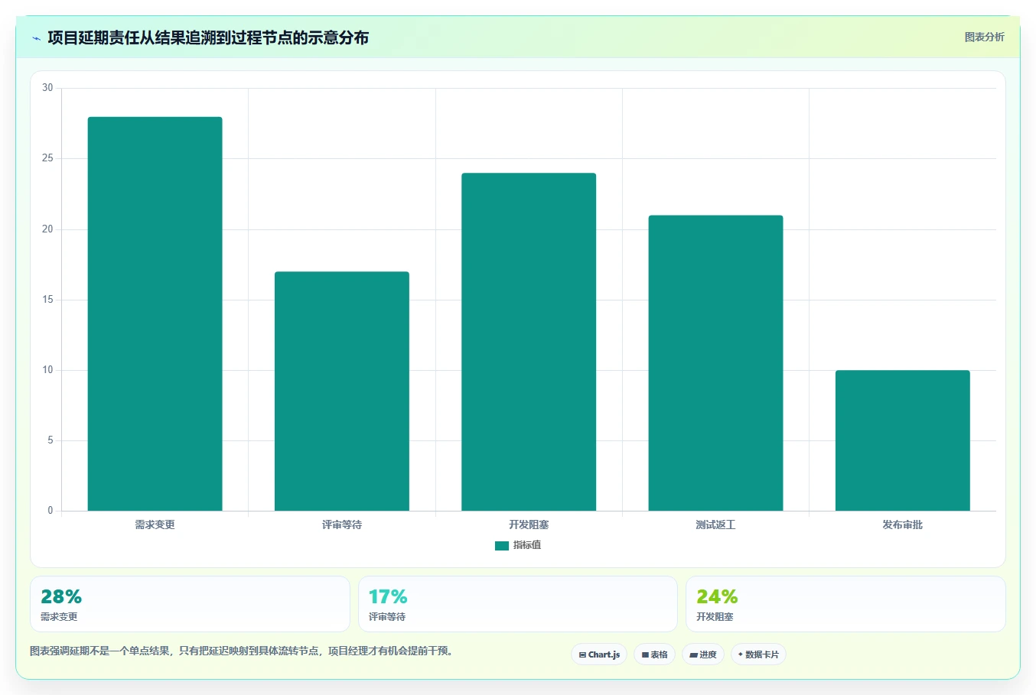Click the 发布审批 x-axis label
1036x695 pixels.
click(903, 524)
